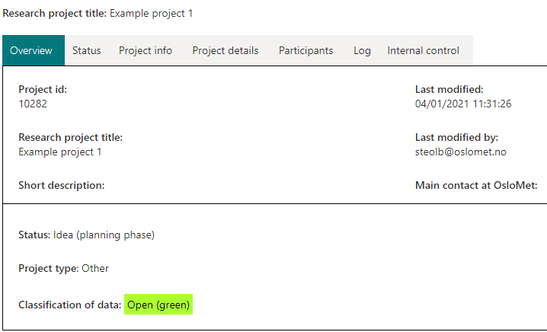Click the Example project 1 title at top
This screenshot has width=547, height=332.
151,13
